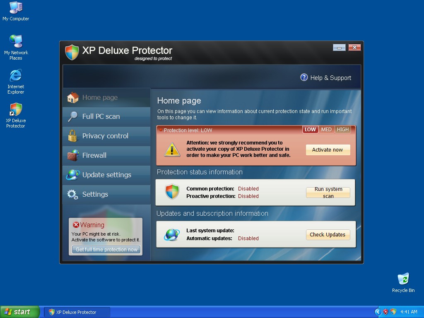Click the brick wall Firewall icon
This screenshot has height=318, width=424.
point(72,155)
